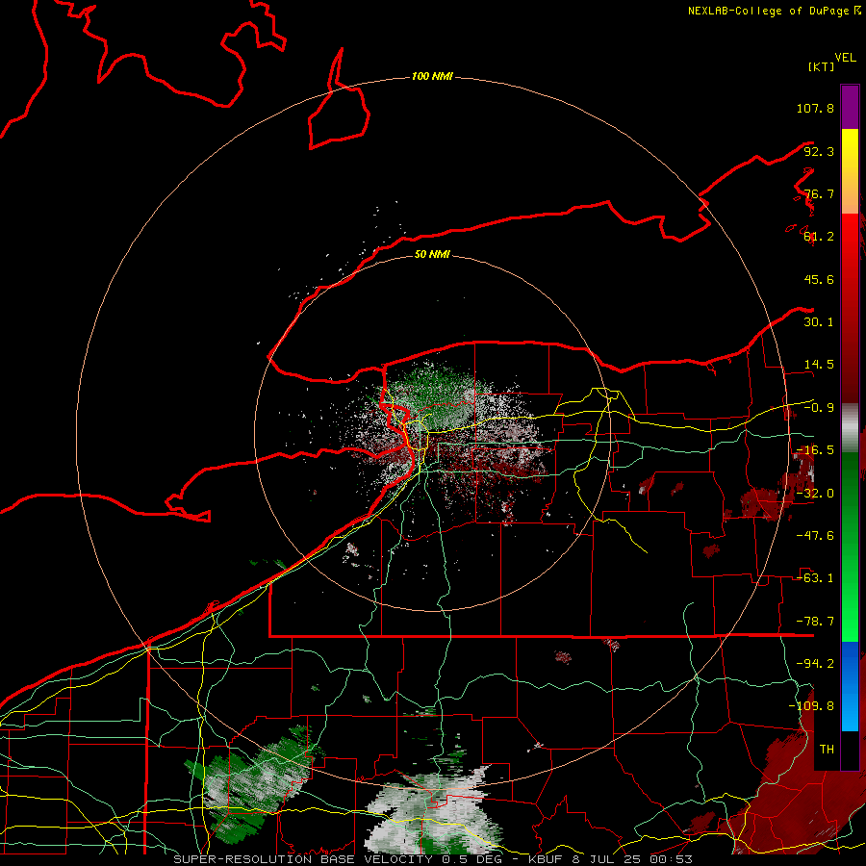Pick the yellow segment of velocity color bar

[x=850, y=152]
